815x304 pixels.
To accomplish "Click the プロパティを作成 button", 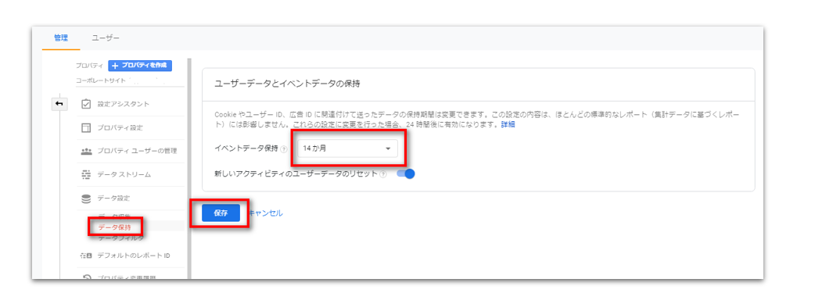I will [140, 66].
